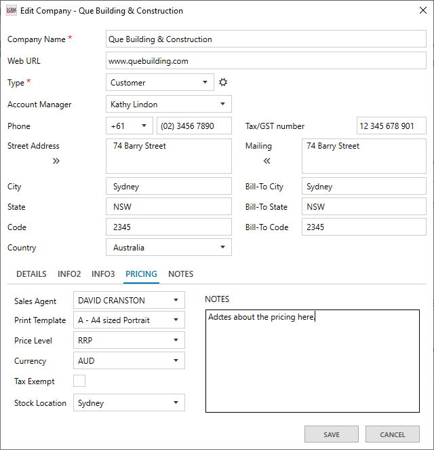This screenshot has height=450, width=434.
Task: Open the Sales Agent dropdown
Action: (x=129, y=300)
